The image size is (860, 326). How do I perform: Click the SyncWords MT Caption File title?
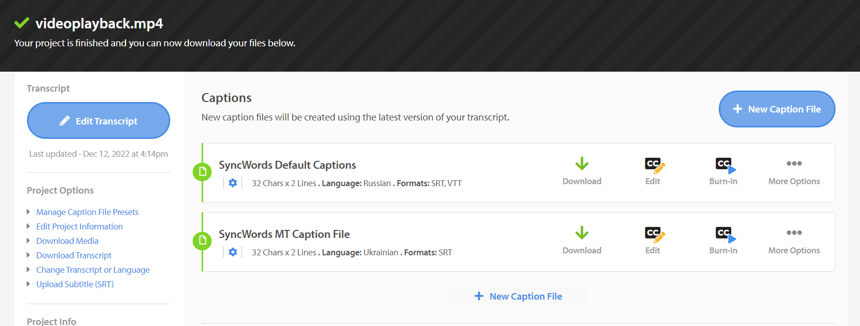tap(284, 234)
